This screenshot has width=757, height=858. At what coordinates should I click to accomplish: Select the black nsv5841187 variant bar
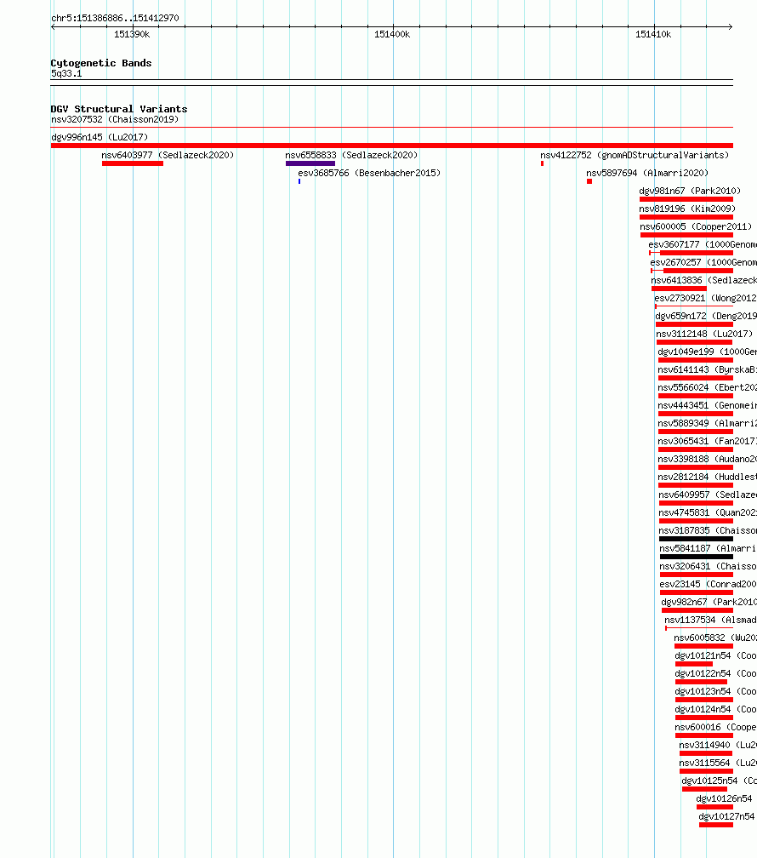(697, 557)
